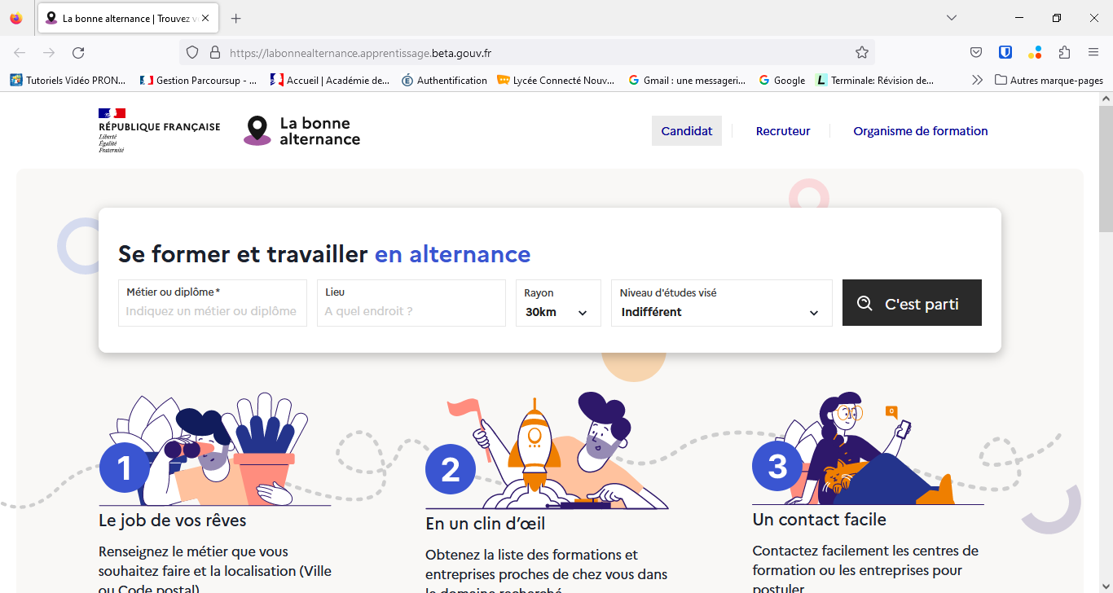Open the Rayon 30km dropdown
1113x593 pixels.
[558, 303]
